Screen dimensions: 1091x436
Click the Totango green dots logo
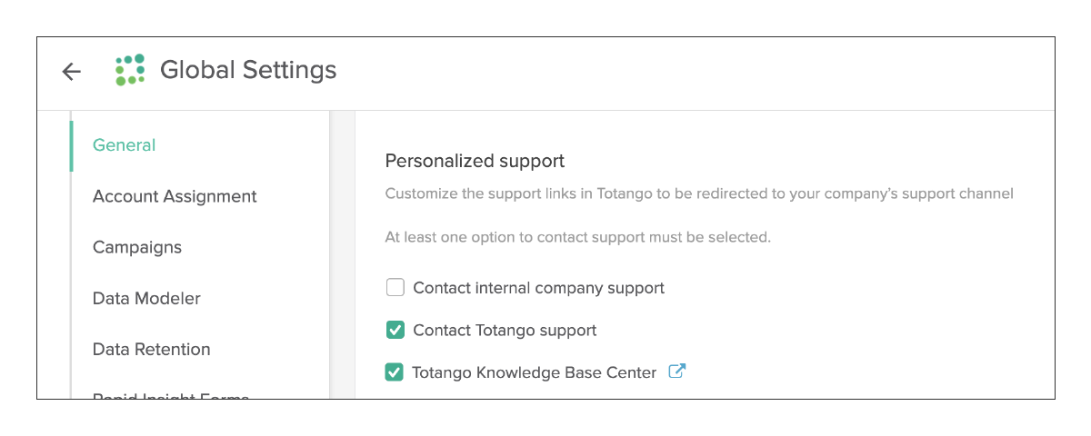(x=131, y=70)
